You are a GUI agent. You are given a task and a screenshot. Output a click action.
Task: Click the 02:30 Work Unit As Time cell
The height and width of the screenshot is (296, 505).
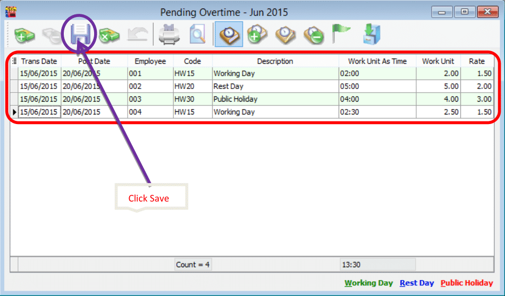(x=377, y=112)
